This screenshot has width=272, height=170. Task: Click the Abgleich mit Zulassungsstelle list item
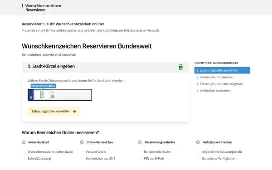point(222,151)
